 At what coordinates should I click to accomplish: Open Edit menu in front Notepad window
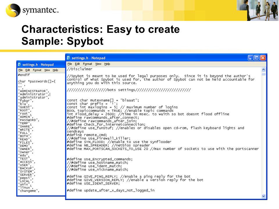click(x=77, y=64)
